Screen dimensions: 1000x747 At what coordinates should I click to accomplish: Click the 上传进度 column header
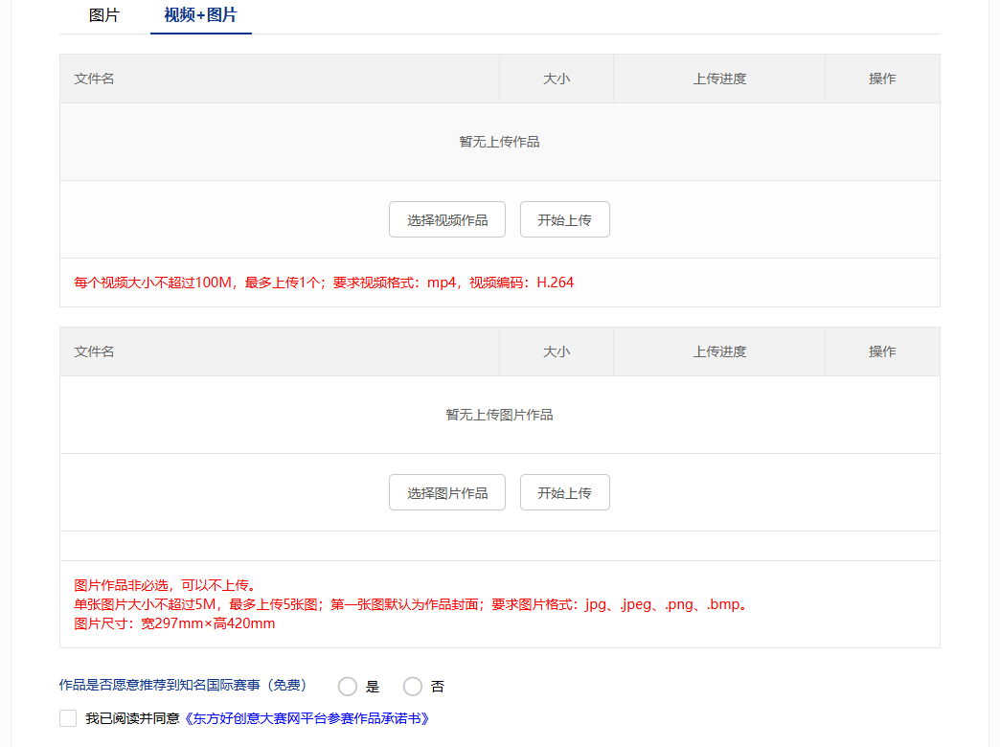click(719, 78)
